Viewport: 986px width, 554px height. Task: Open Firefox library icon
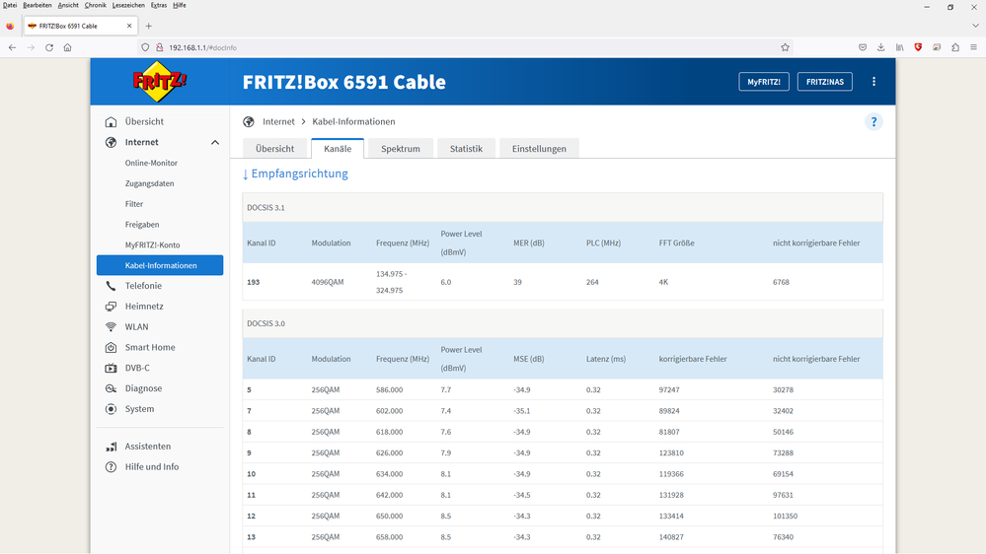pyautogui.click(x=900, y=47)
